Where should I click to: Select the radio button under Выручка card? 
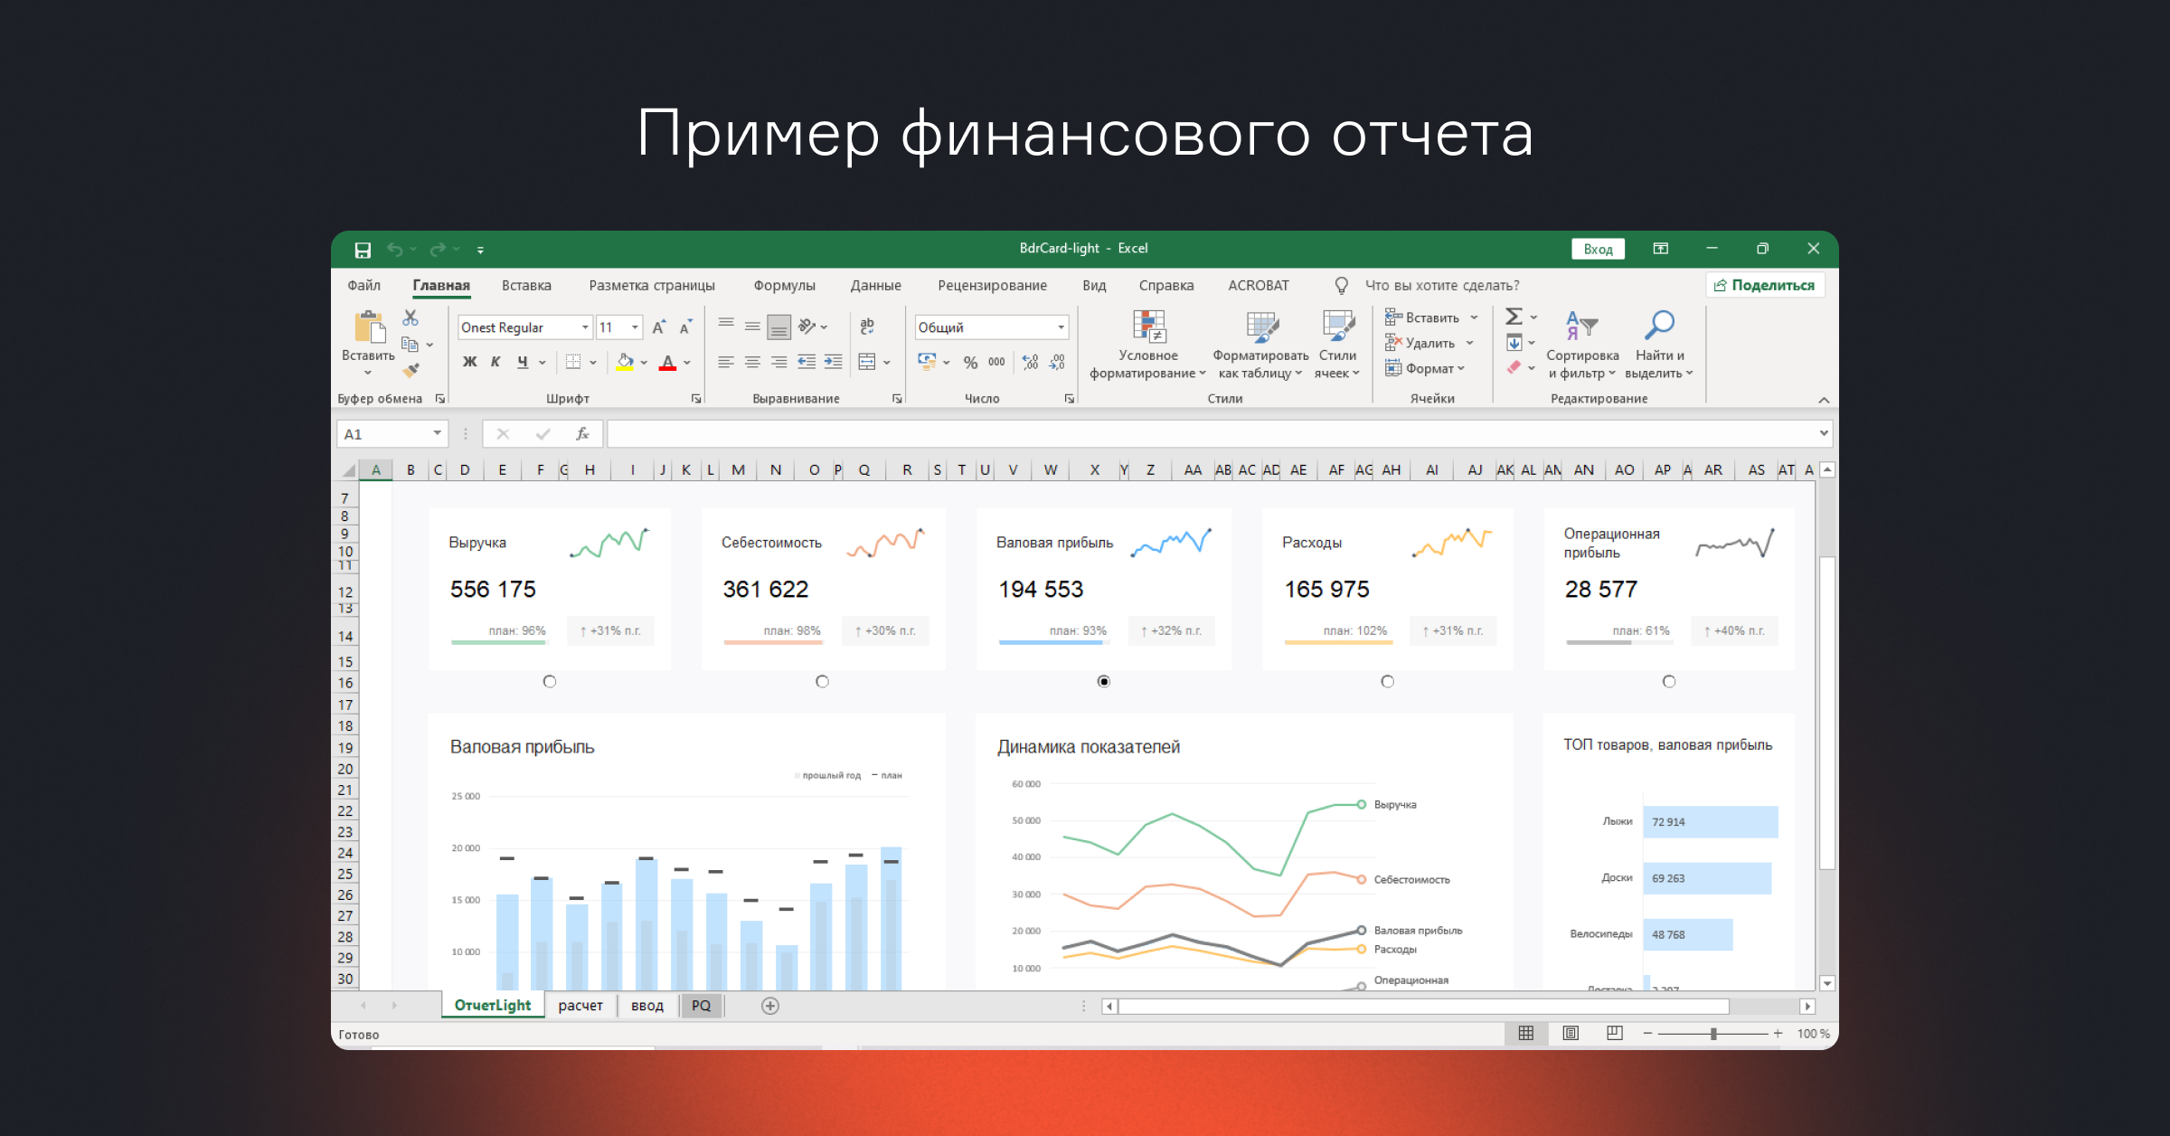point(550,681)
